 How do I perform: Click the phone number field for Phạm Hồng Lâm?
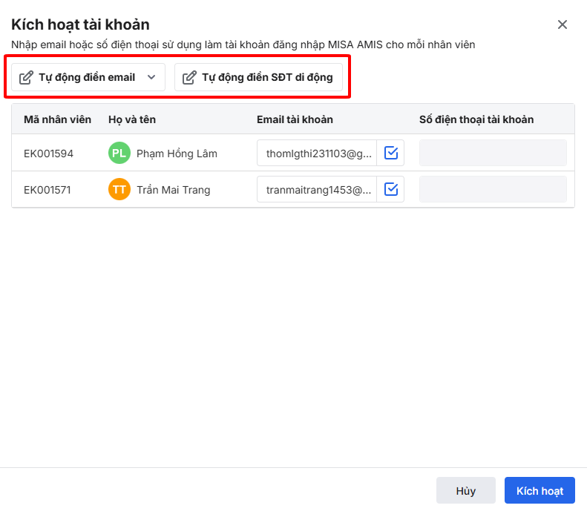(493, 154)
